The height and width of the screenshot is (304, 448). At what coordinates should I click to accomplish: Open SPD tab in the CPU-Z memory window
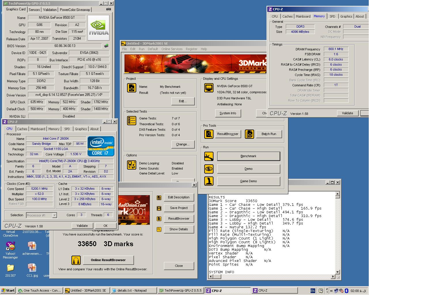pyautogui.click(x=332, y=16)
